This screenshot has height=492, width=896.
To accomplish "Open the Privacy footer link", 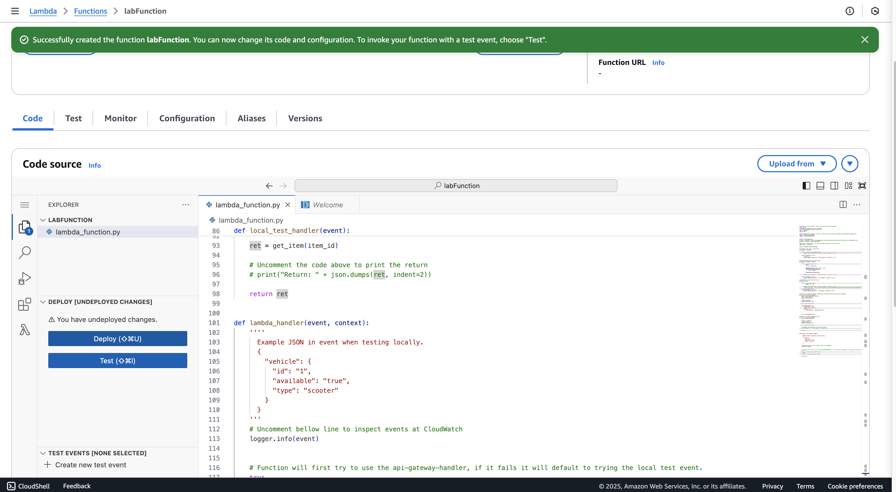I will coord(773,486).
